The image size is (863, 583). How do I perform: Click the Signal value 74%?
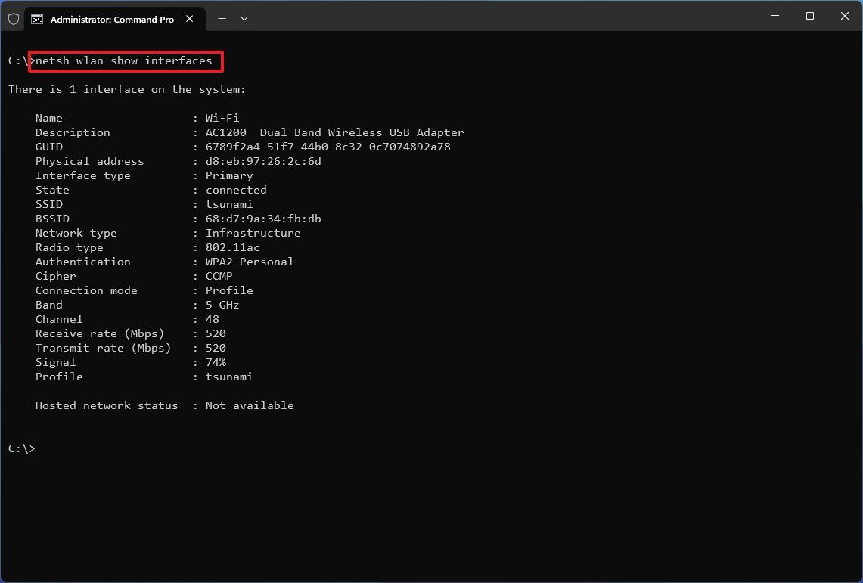point(216,362)
